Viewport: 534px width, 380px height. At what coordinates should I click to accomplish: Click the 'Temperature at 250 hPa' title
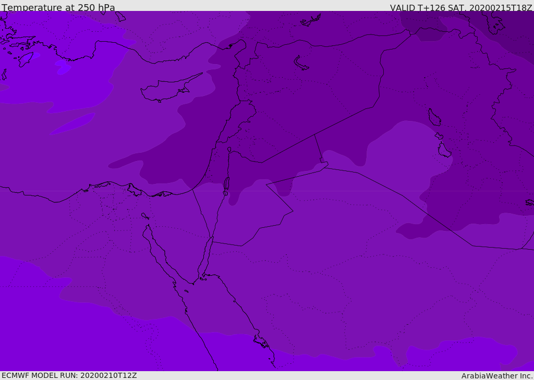click(58, 7)
